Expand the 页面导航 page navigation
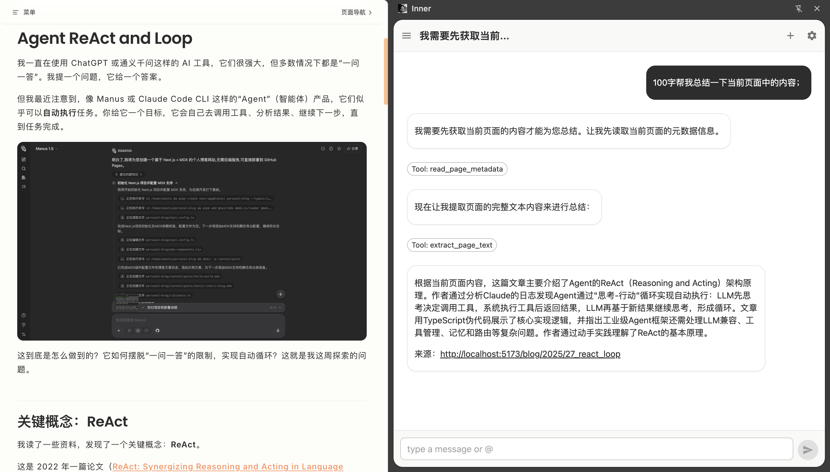Viewport: 830px width, 472px height. 356,12
